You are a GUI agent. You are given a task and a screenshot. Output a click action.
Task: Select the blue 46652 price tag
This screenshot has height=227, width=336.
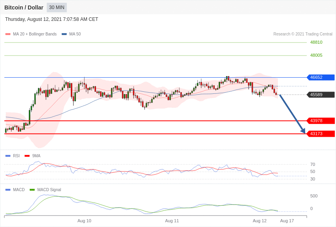pos(321,77)
